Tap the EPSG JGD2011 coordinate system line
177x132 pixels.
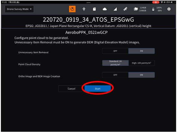[x=88, y=26]
